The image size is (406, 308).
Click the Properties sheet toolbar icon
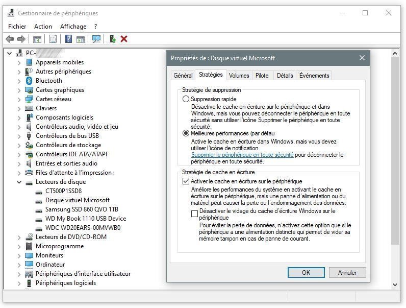(x=53, y=39)
